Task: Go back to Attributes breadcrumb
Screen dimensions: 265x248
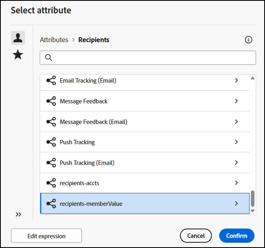Action: click(54, 40)
